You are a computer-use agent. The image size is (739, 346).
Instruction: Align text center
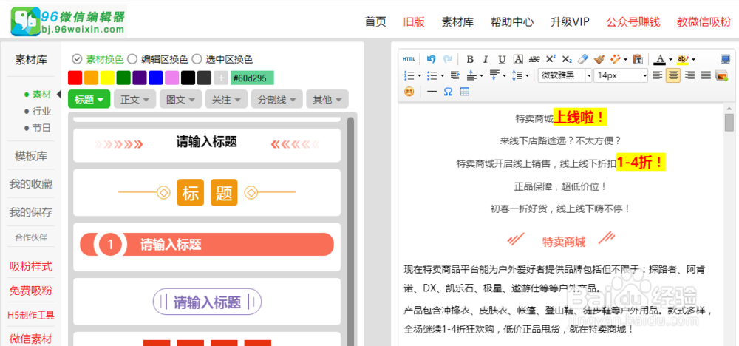(x=673, y=75)
